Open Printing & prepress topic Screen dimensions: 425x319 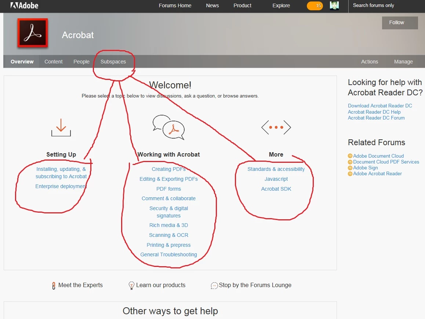168,245
